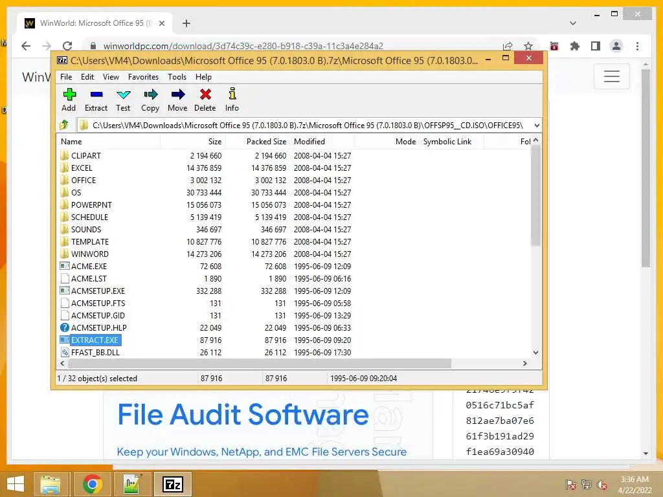Click the File Audit Software ad link

[243, 415]
